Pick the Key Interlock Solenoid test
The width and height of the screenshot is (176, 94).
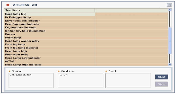coord(86,27)
